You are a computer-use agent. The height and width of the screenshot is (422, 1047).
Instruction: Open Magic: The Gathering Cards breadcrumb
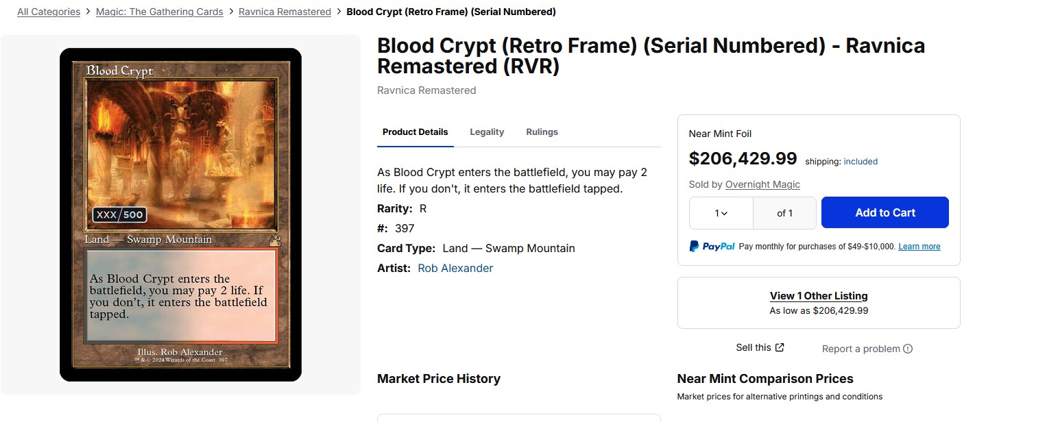pyautogui.click(x=160, y=12)
